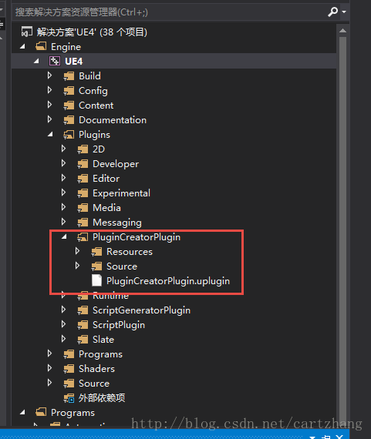
Task: Click the Build folder icon
Action: (x=69, y=76)
